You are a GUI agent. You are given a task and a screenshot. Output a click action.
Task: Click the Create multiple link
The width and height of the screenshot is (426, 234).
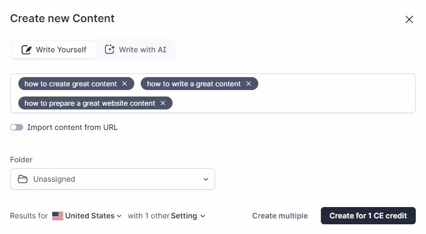click(x=280, y=216)
